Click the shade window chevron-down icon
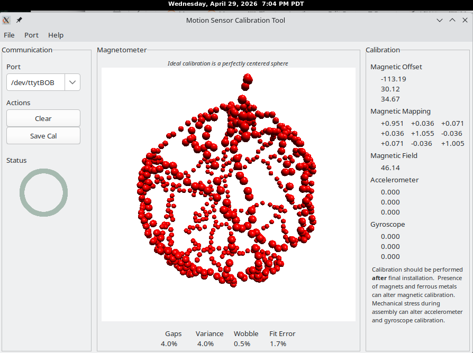Image resolution: width=473 pixels, height=353 pixels. [x=440, y=20]
